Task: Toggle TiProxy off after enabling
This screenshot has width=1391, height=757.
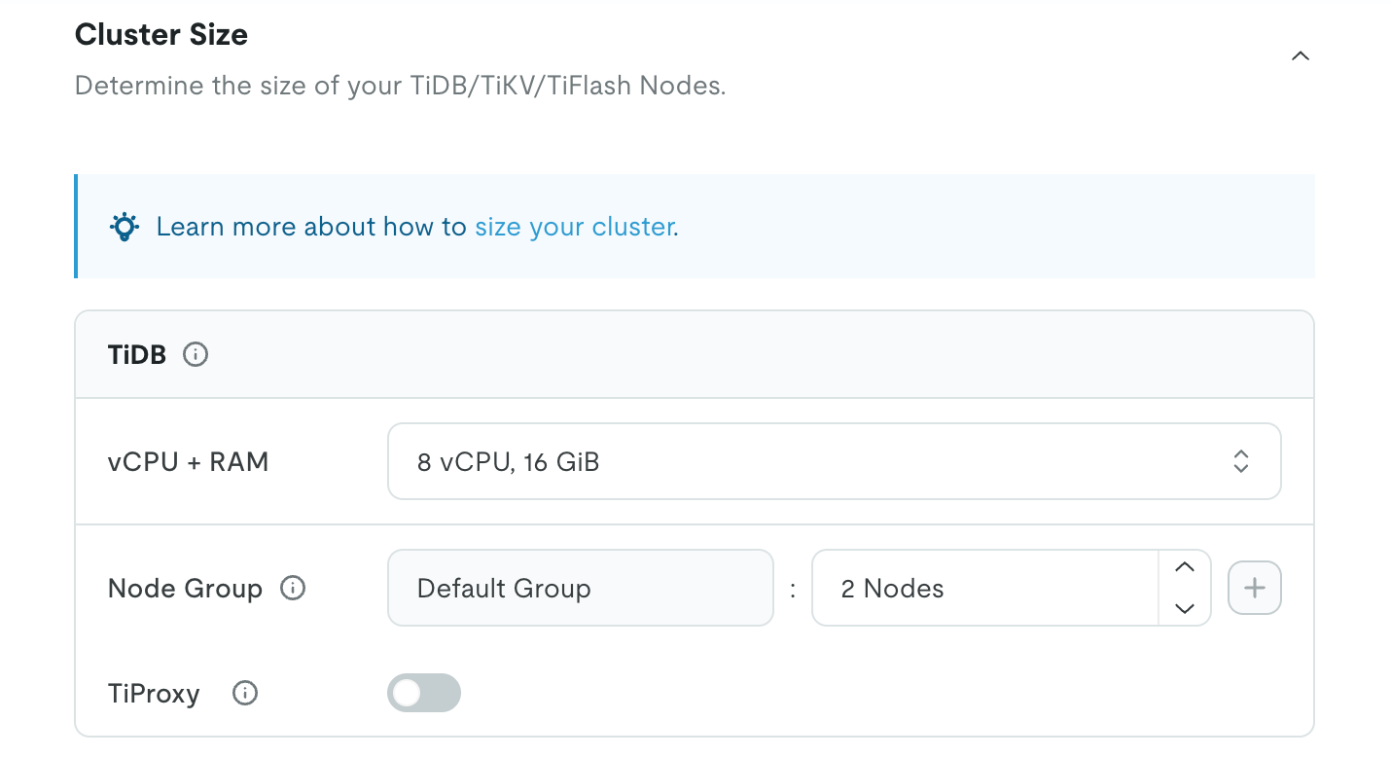Action: [424, 693]
